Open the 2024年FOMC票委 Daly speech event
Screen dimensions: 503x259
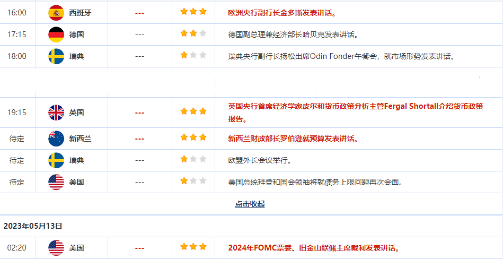click(x=313, y=248)
